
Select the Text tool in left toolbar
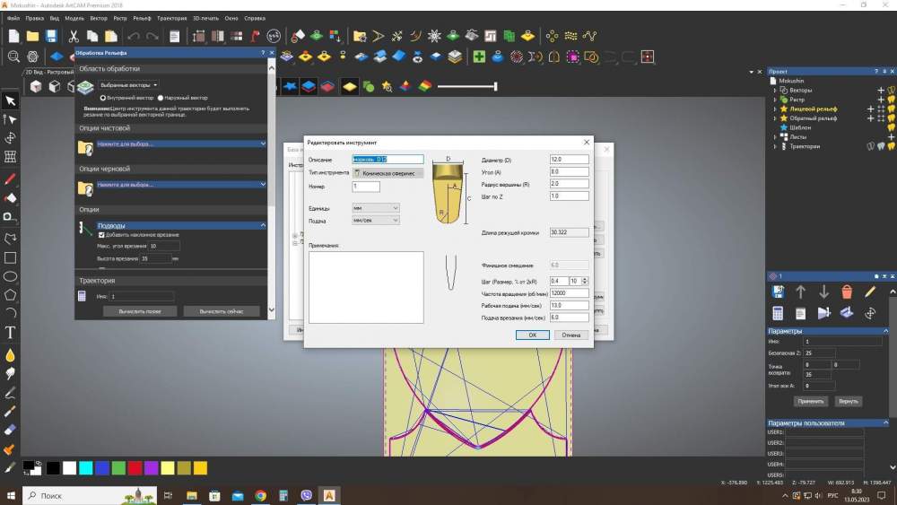(10, 332)
